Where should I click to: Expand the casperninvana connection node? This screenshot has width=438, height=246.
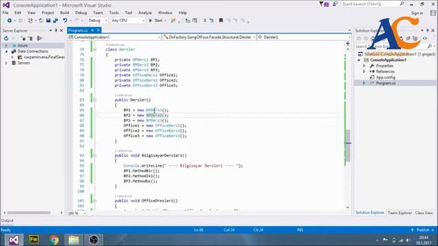click(x=12, y=57)
